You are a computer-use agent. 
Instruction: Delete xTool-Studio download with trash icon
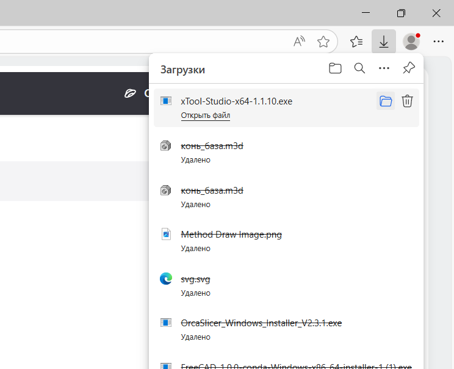pos(407,101)
